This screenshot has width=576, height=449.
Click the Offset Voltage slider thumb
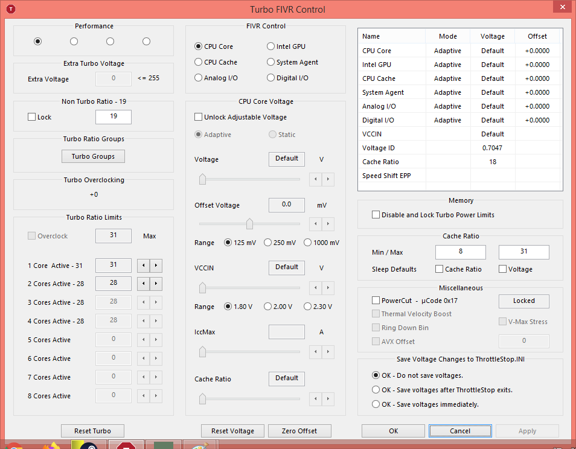pos(249,223)
